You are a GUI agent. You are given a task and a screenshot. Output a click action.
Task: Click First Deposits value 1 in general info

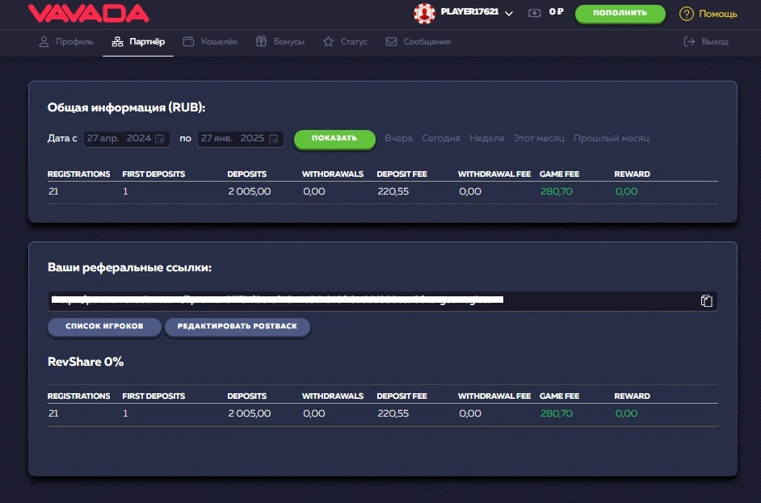click(125, 191)
